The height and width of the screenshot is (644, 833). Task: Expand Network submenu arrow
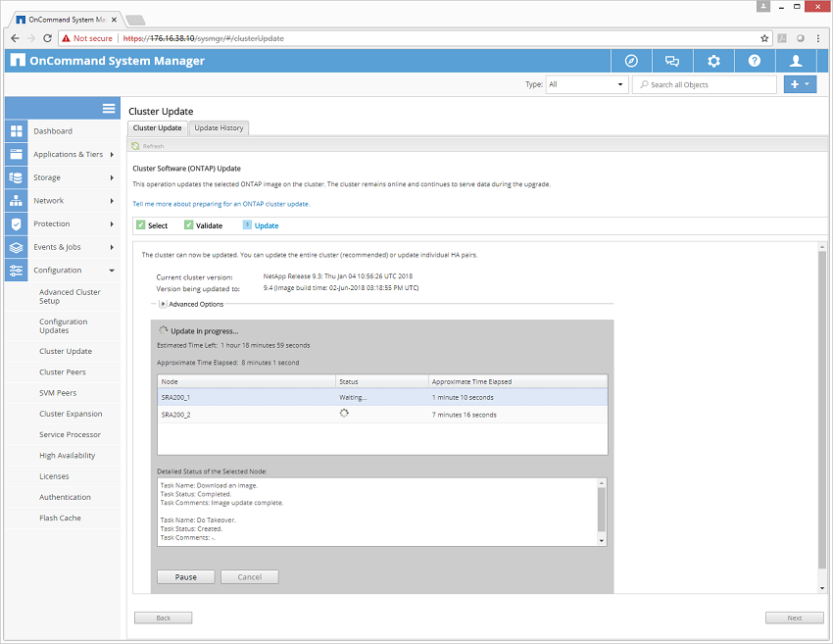(112, 200)
